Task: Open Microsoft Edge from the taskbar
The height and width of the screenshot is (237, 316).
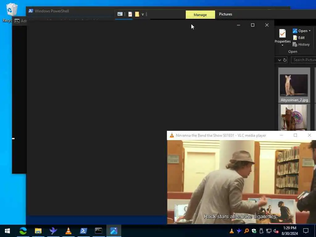Action: [23, 231]
